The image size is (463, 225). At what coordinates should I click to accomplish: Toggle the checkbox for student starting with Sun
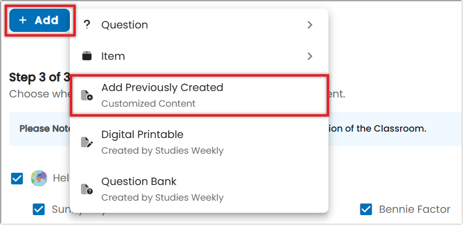click(x=38, y=209)
